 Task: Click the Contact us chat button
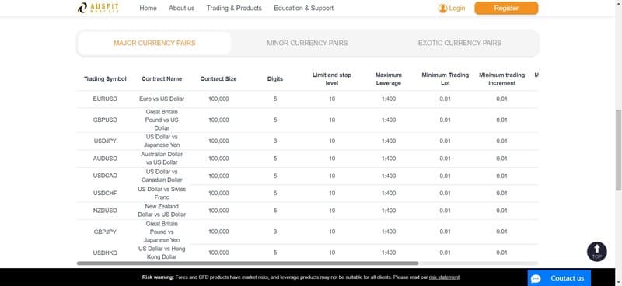click(559, 278)
